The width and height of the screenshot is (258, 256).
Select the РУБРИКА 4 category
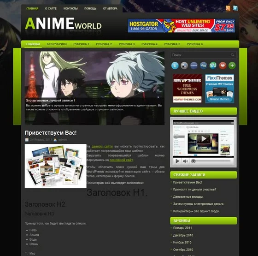coord(149,44)
